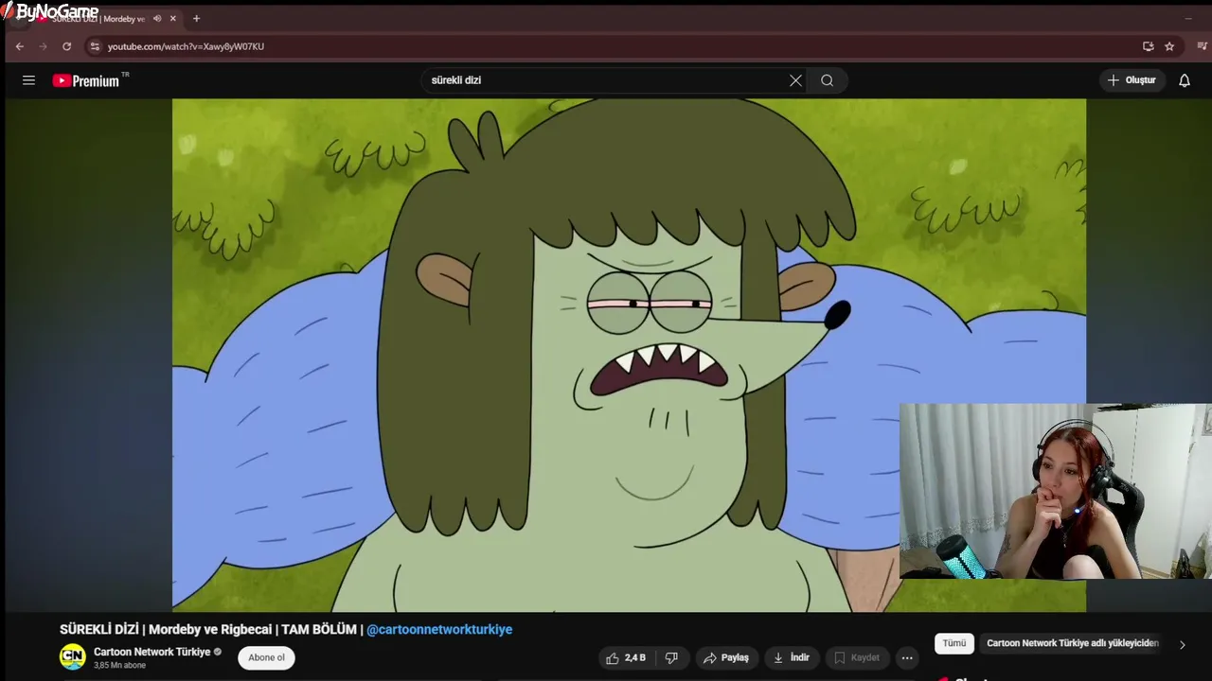Click the 3,85 Mn abone subscriber count
The width and height of the screenshot is (1212, 681).
pyautogui.click(x=119, y=666)
